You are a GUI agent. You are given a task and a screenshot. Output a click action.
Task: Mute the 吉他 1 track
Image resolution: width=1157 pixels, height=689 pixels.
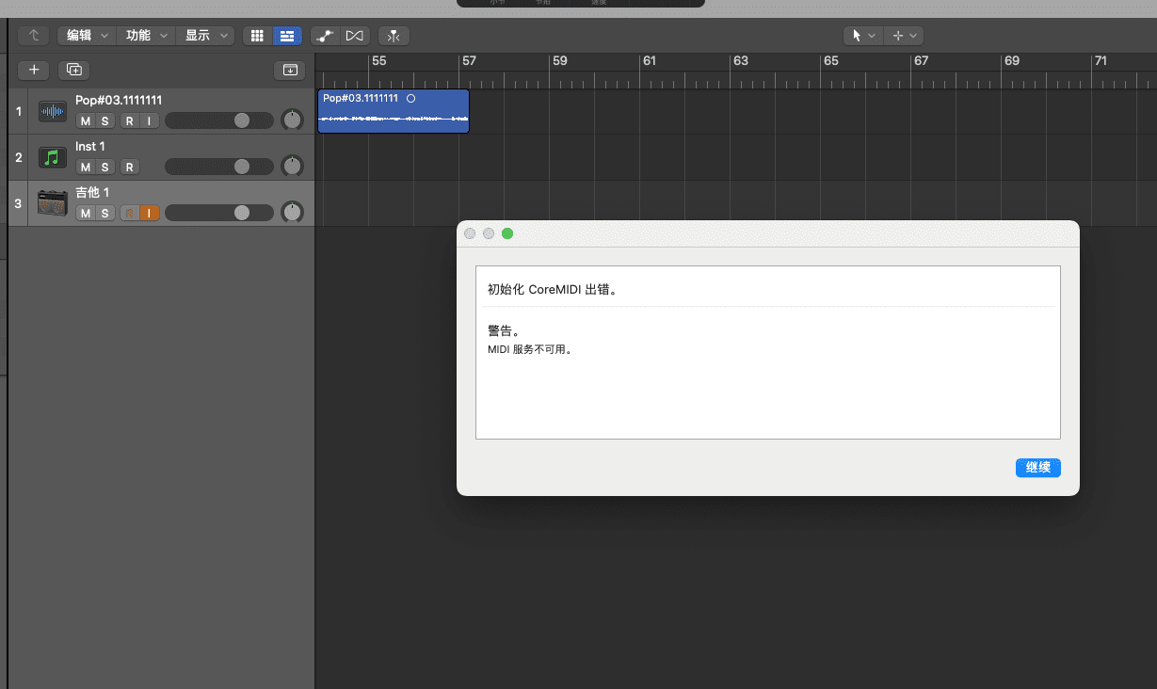pos(86,214)
